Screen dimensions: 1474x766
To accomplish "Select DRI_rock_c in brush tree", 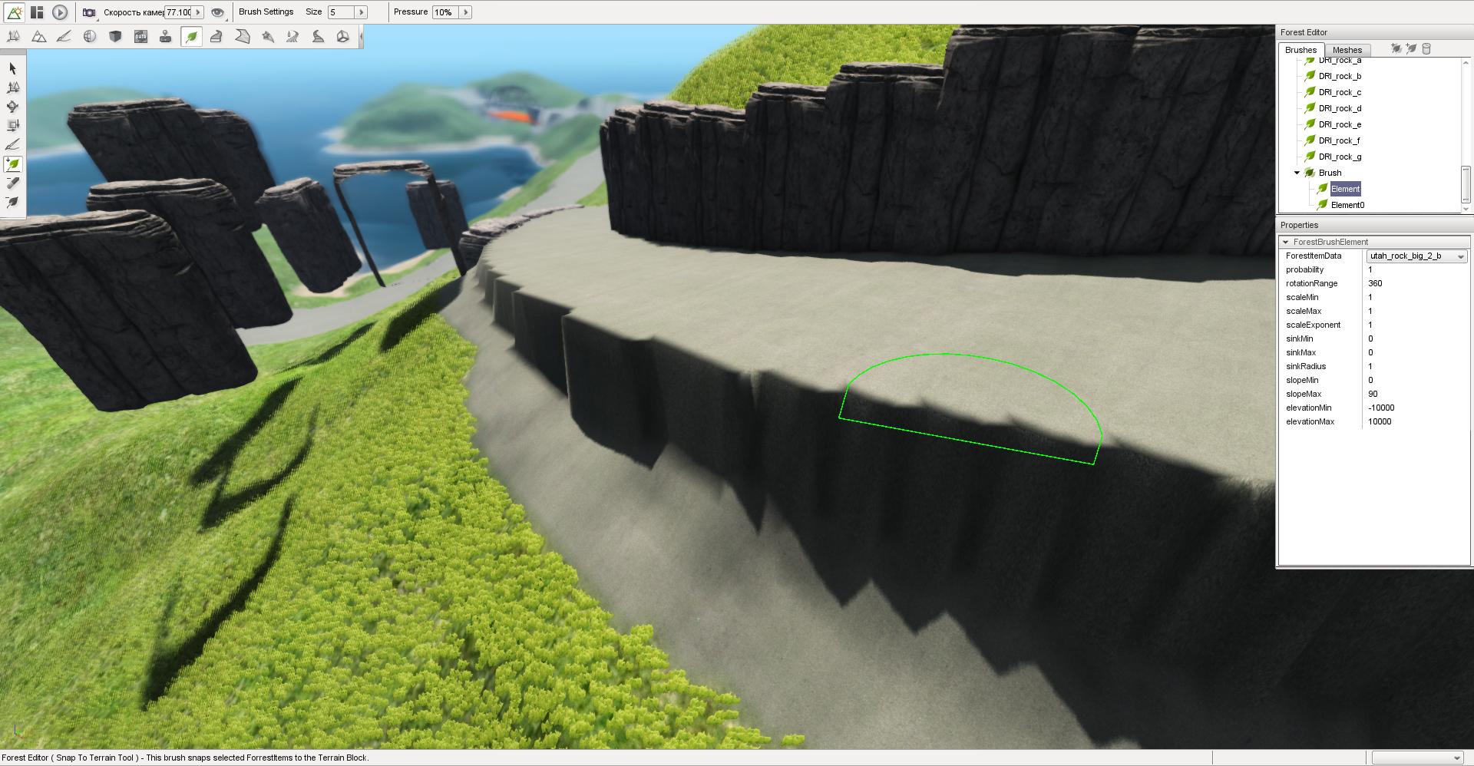I will pyautogui.click(x=1340, y=92).
